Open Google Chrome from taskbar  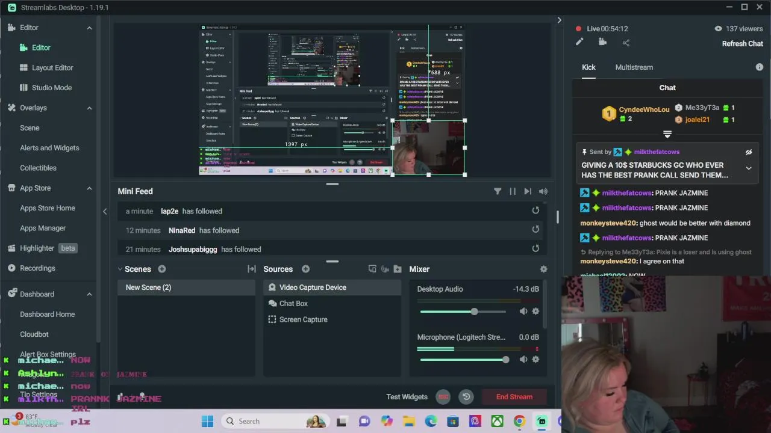pyautogui.click(x=519, y=422)
